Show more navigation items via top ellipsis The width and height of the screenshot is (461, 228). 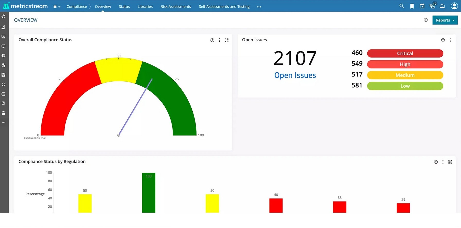pyautogui.click(x=259, y=7)
